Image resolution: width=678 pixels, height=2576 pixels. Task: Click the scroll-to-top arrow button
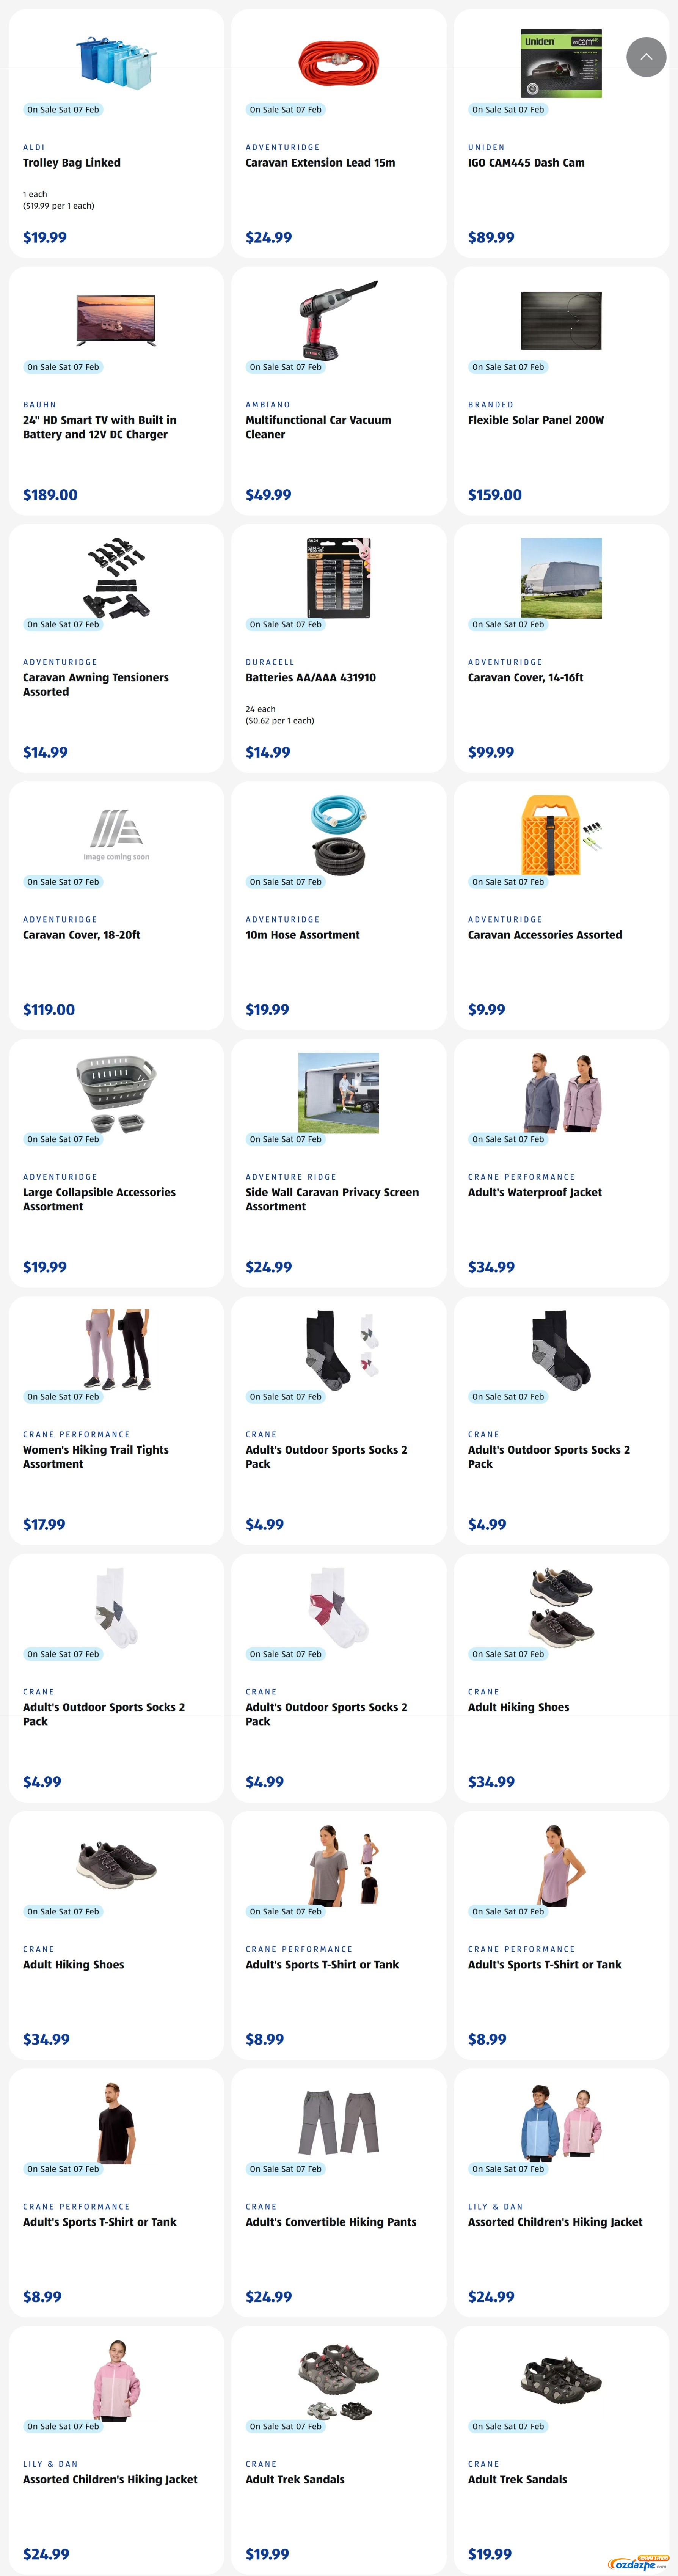[646, 57]
